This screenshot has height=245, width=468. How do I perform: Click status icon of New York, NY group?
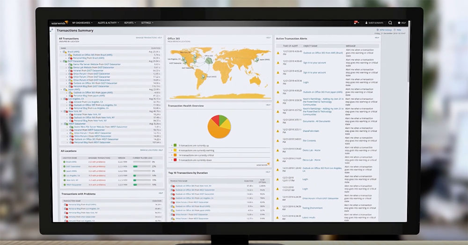(66, 112)
